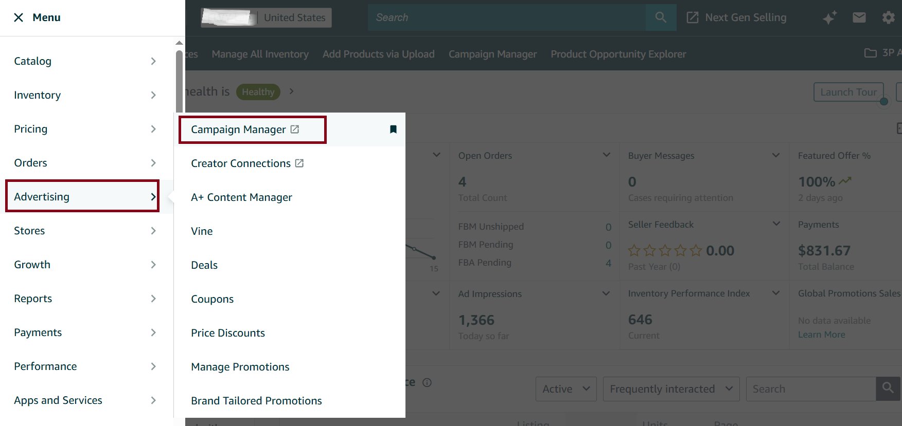Viewport: 902px width, 426px height.
Task: Expand the Reports menu chevron
Action: pyautogui.click(x=153, y=299)
